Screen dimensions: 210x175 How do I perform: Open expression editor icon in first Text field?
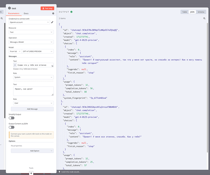[52, 66]
